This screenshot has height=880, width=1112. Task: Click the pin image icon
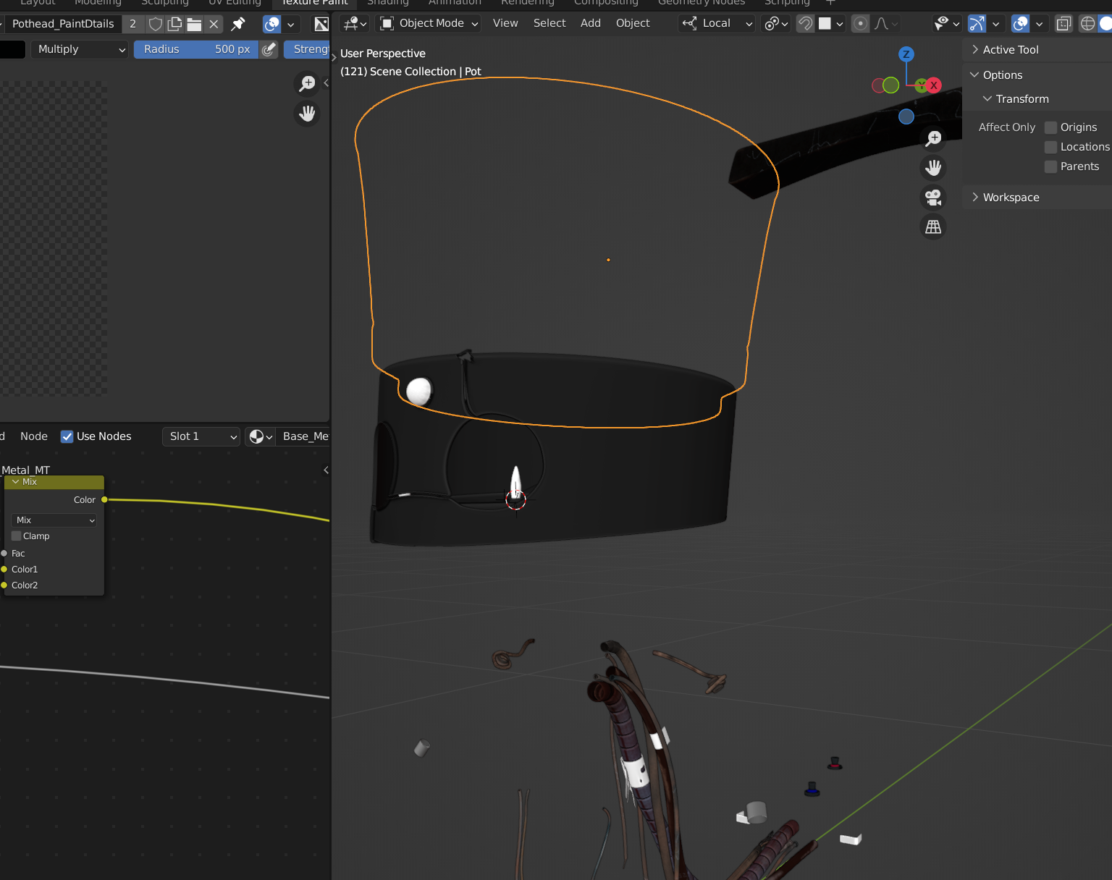point(238,24)
